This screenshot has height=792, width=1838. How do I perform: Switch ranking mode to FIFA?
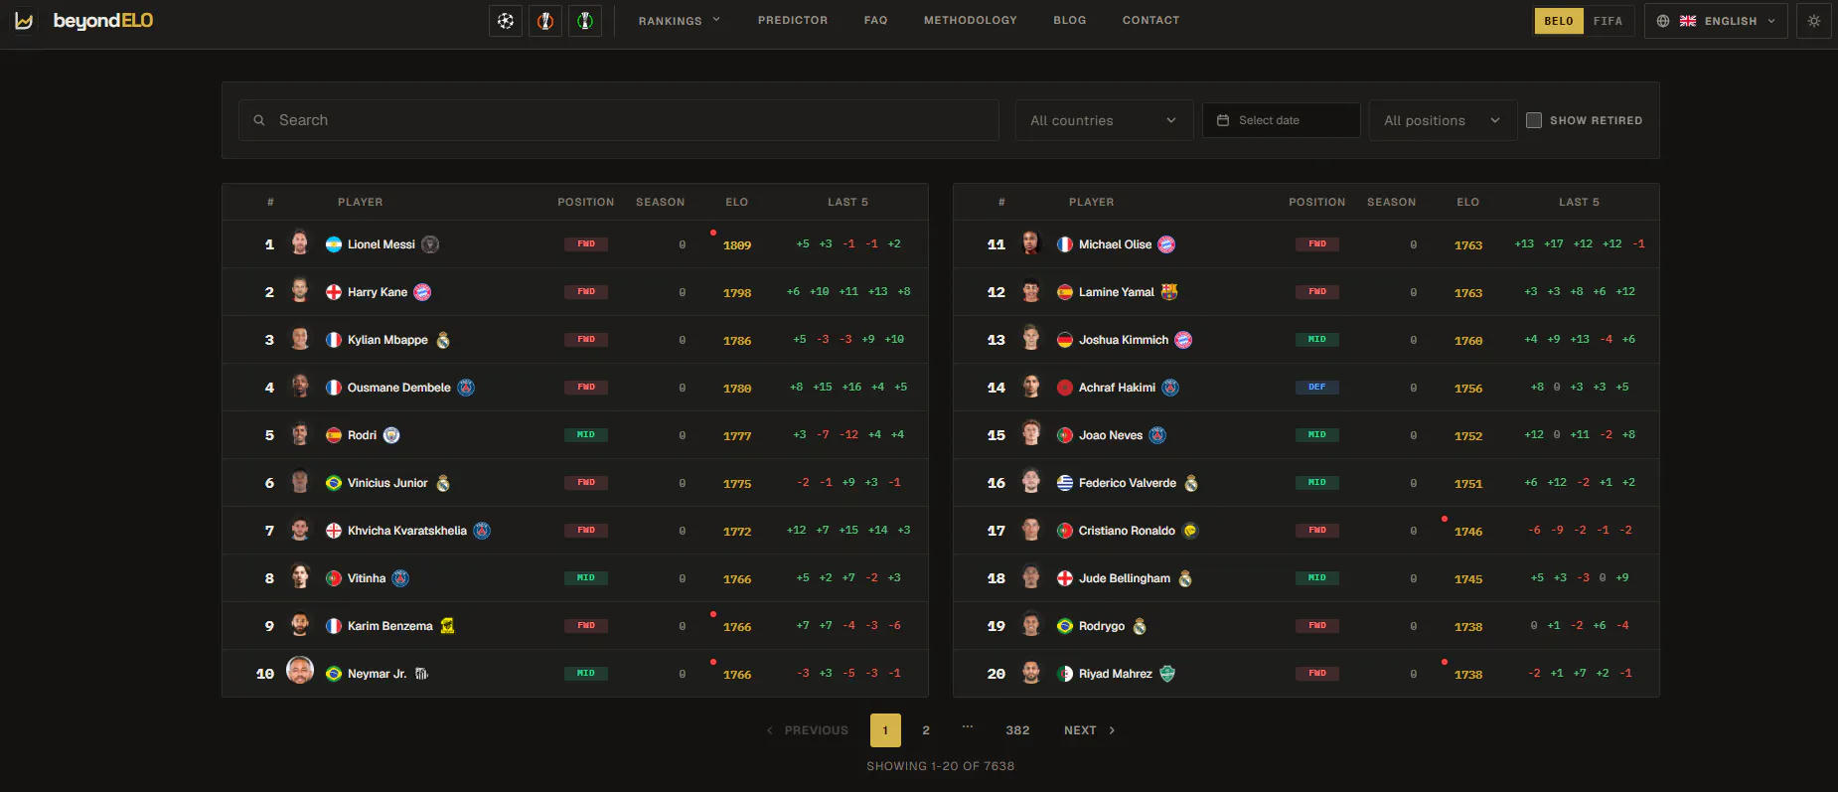tap(1608, 21)
